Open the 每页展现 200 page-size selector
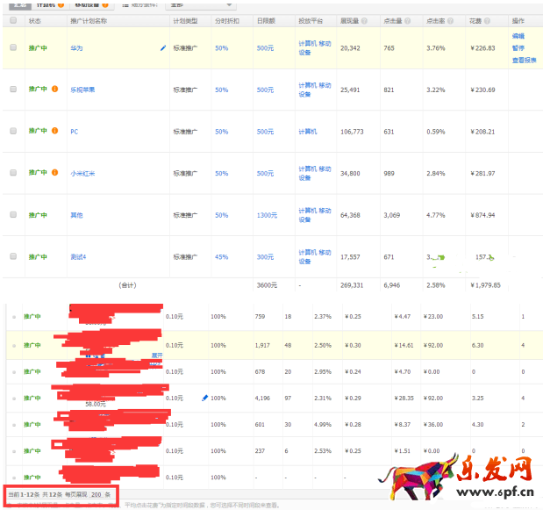The height and width of the screenshot is (510, 543). [96, 494]
